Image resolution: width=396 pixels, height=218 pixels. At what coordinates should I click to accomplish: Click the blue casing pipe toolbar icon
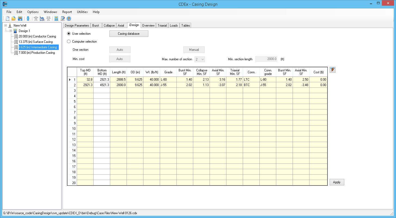coord(28,18)
